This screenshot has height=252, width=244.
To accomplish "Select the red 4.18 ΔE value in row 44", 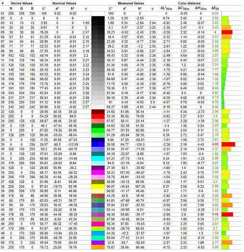I will coord(215,215).
